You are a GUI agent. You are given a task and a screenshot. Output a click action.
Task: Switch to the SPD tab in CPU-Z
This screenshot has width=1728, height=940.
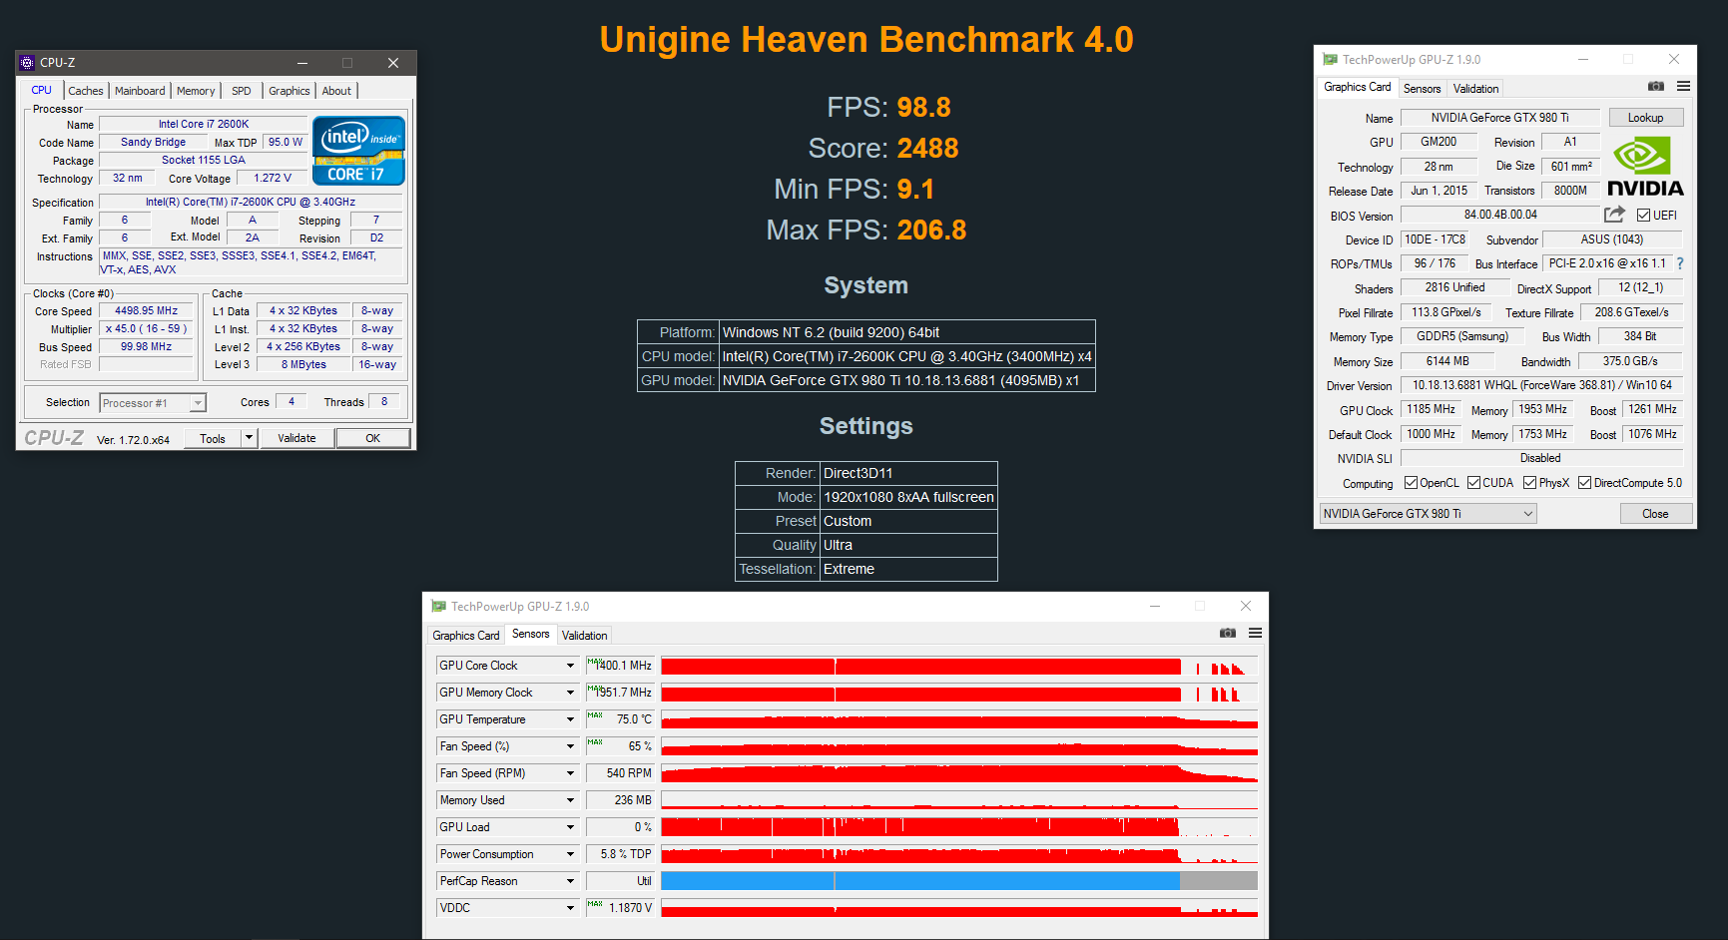[x=242, y=91]
